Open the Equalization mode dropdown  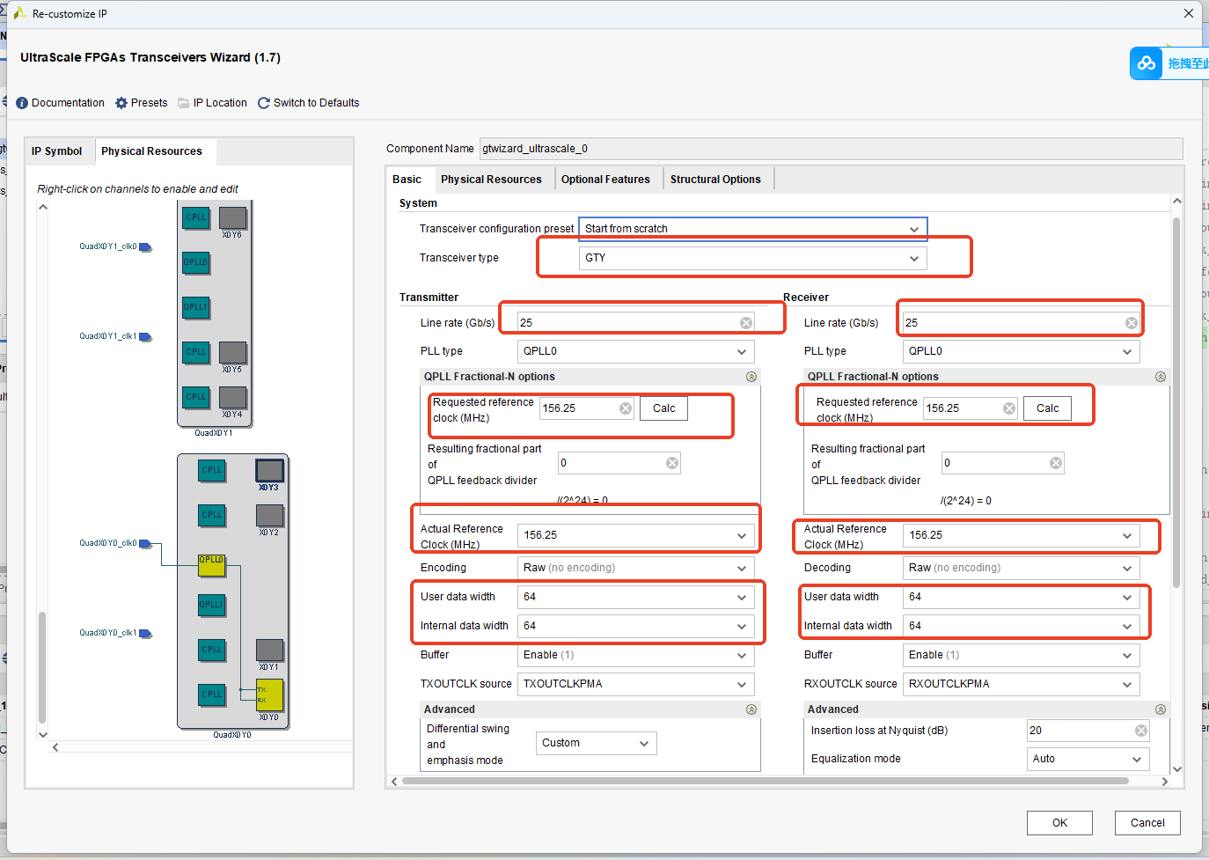[1088, 759]
